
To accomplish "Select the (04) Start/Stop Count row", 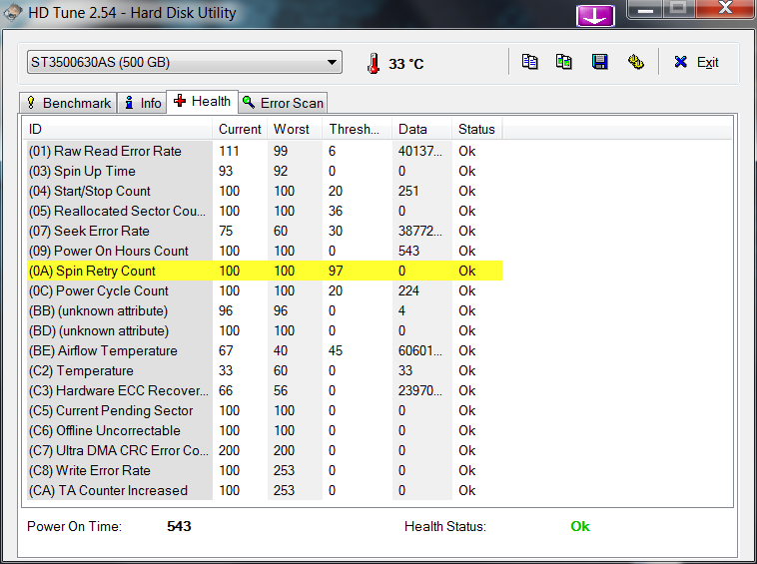I will pyautogui.click(x=265, y=191).
